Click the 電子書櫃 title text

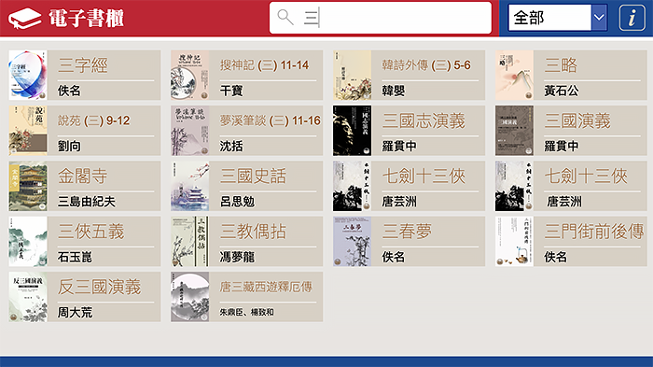pyautogui.click(x=86, y=19)
